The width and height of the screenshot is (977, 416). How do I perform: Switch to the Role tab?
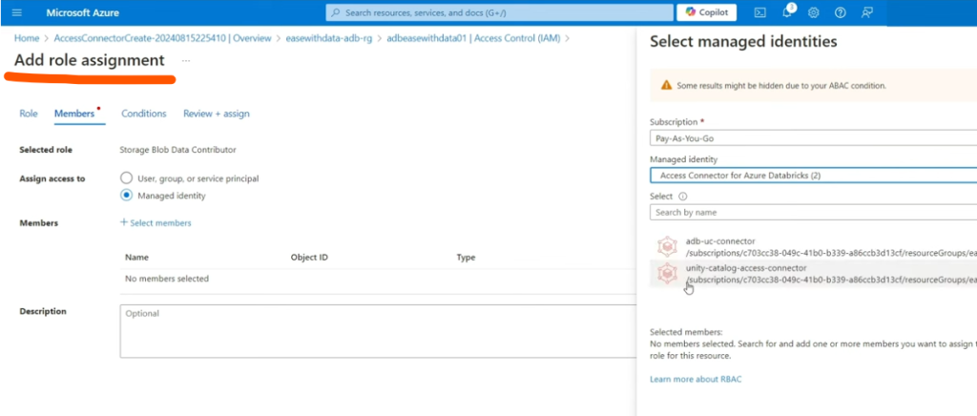pos(29,114)
